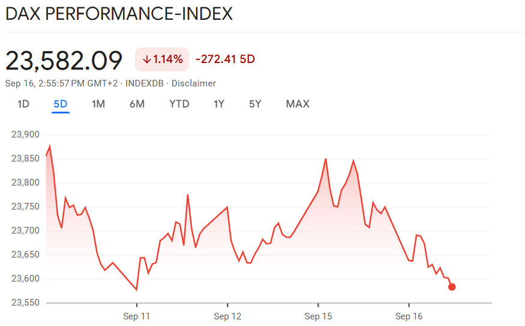Click the 23,582.09 index price

pyautogui.click(x=64, y=61)
